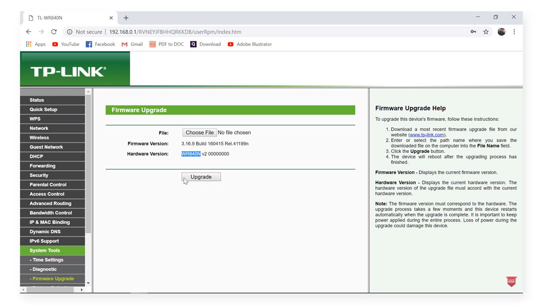This screenshot has width=540, height=307.
Task: Click the address bar URL
Action: click(175, 32)
